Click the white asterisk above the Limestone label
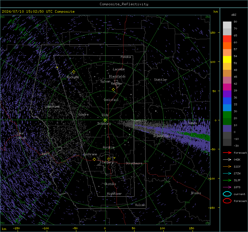248x232 pixels. click(52, 104)
